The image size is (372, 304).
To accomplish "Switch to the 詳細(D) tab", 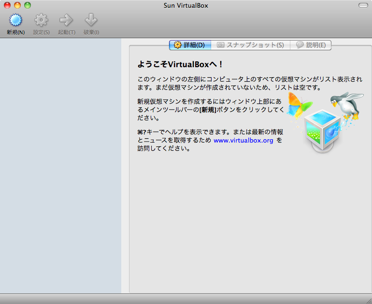I will (x=190, y=45).
